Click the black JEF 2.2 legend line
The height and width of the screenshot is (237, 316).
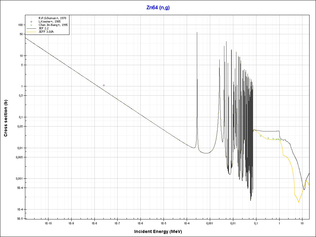pyautogui.click(x=31, y=28)
